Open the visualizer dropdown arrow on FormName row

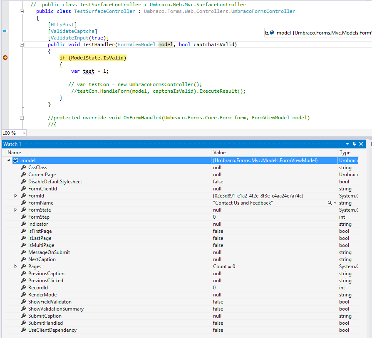(335, 203)
